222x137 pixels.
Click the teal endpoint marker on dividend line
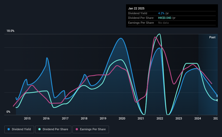point(217,100)
